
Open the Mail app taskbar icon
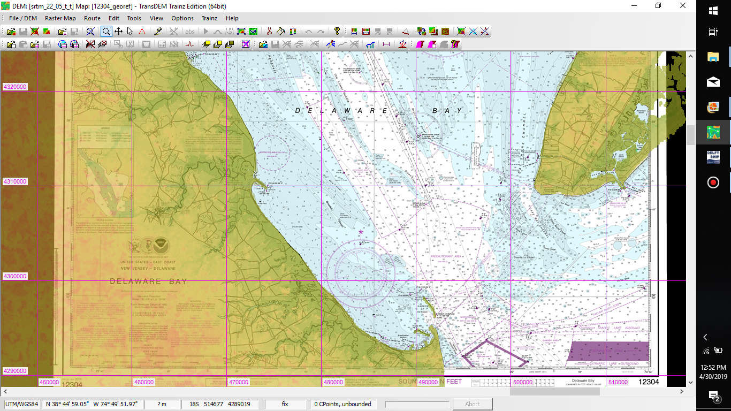[x=713, y=82]
